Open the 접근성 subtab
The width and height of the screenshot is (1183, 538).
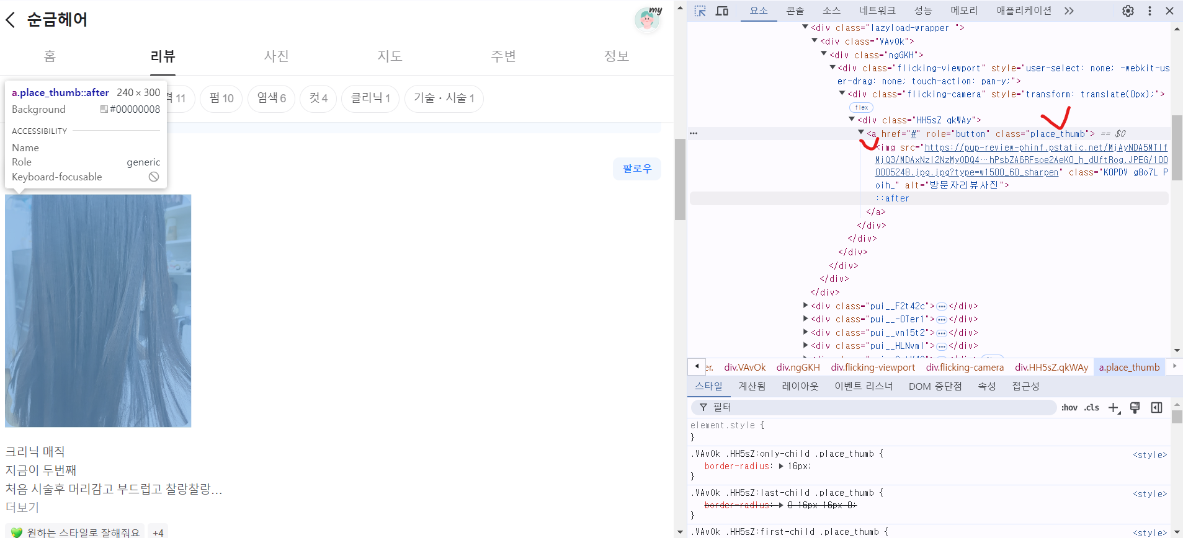click(1025, 386)
